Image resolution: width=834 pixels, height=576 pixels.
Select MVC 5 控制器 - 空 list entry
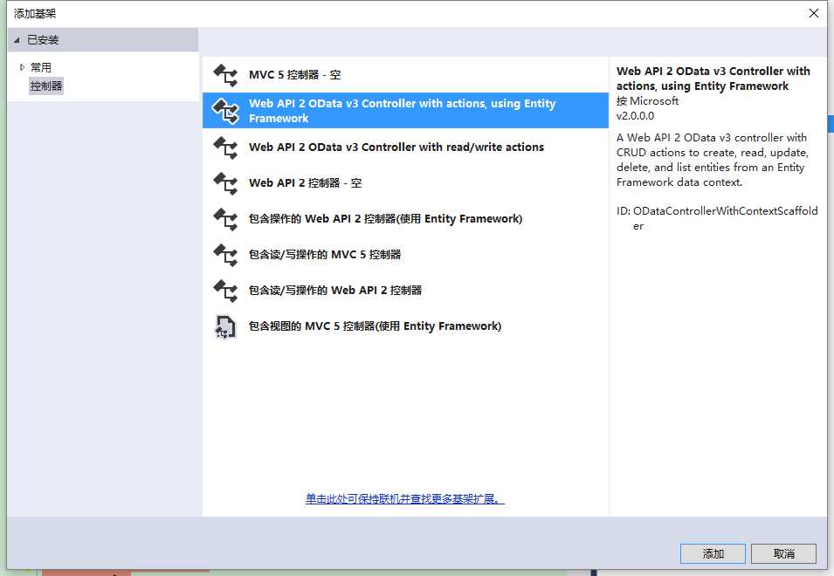point(405,75)
